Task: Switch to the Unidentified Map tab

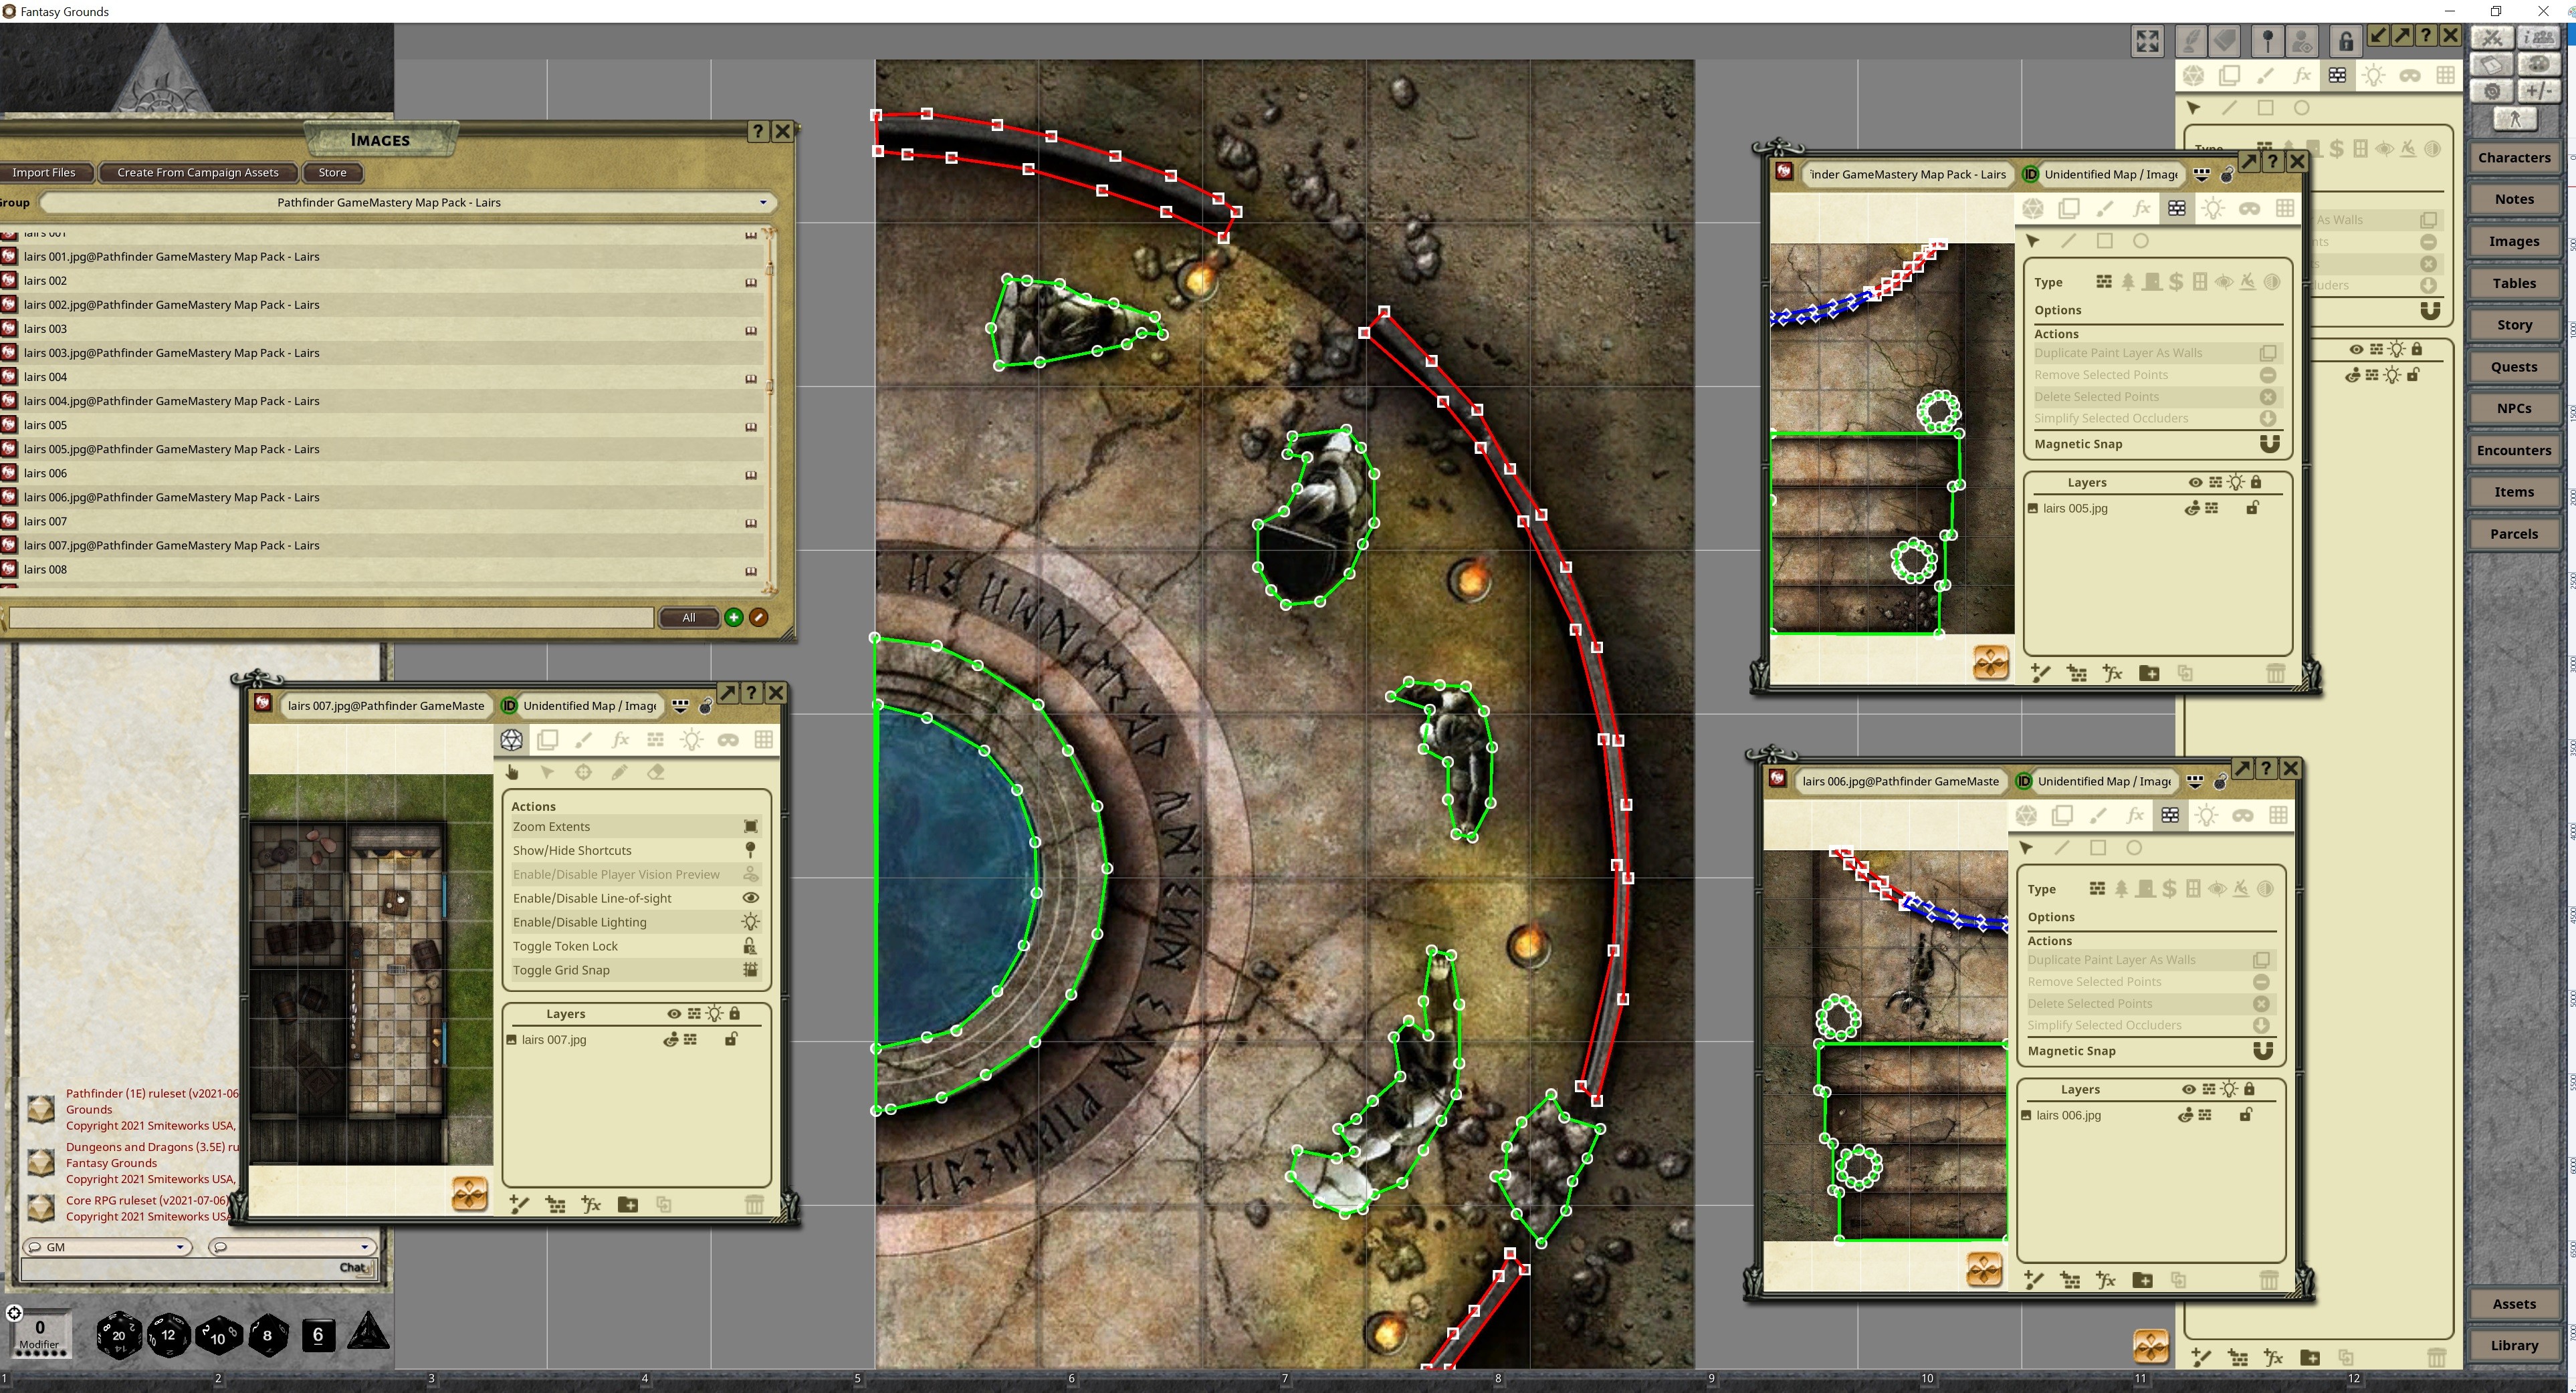Action: click(590, 705)
